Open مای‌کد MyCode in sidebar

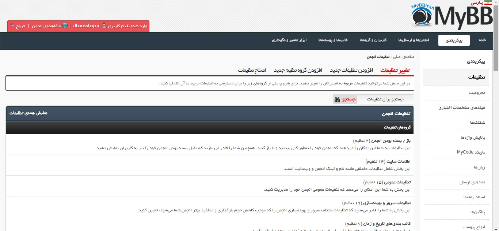tap(471, 152)
